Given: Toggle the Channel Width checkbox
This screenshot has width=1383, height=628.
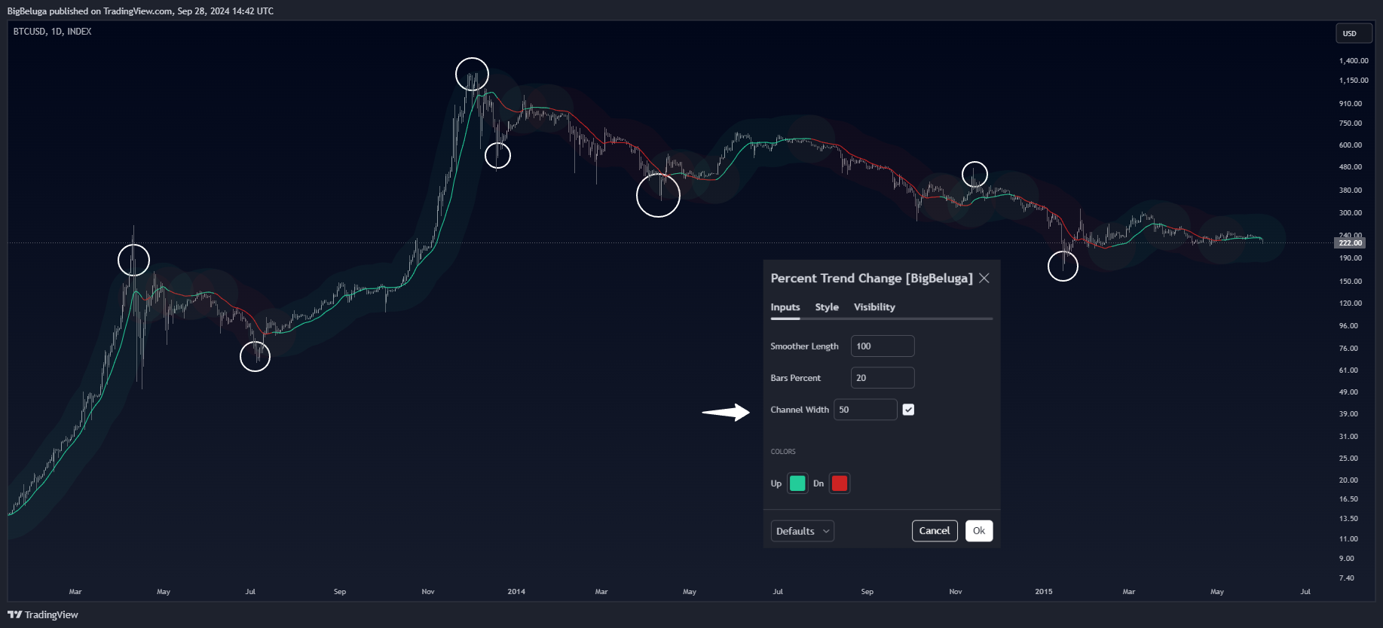Looking at the screenshot, I should pos(908,410).
